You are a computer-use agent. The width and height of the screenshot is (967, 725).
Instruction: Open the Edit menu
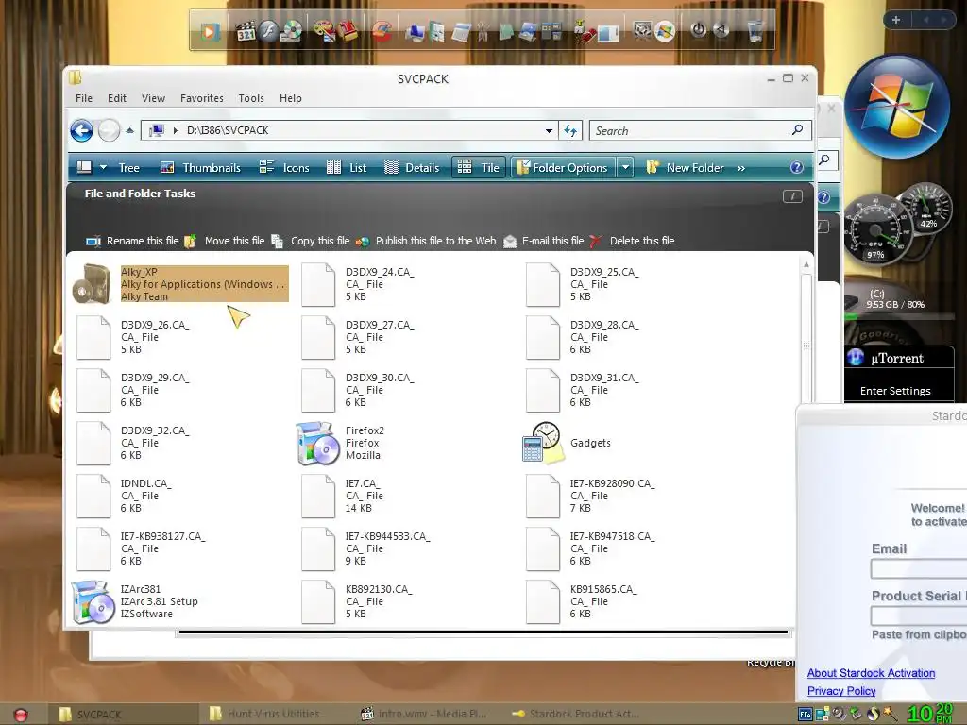(x=116, y=98)
